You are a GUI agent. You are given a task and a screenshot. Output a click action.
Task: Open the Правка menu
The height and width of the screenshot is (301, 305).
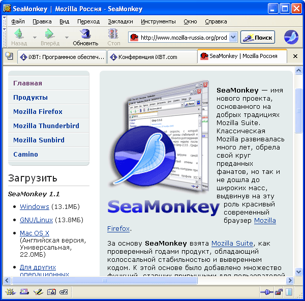coord(42,21)
